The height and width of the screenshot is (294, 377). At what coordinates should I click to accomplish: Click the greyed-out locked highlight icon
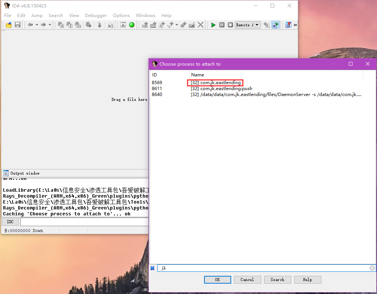[x=110, y=25]
